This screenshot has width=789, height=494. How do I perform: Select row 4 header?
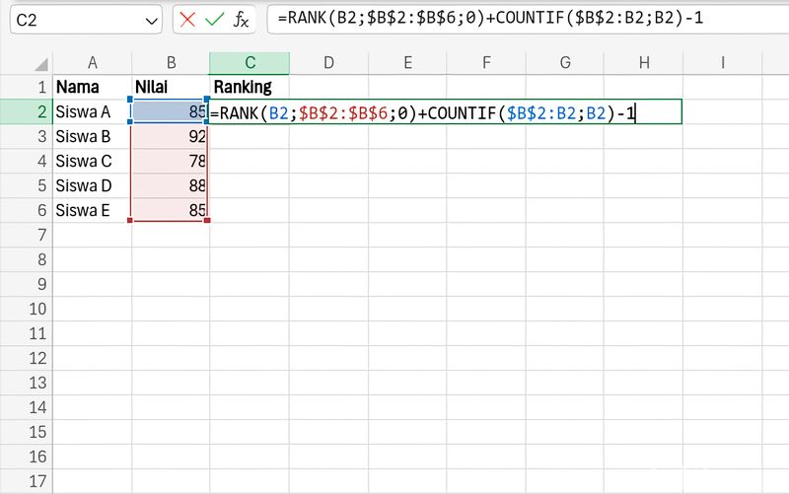pyautogui.click(x=27, y=161)
